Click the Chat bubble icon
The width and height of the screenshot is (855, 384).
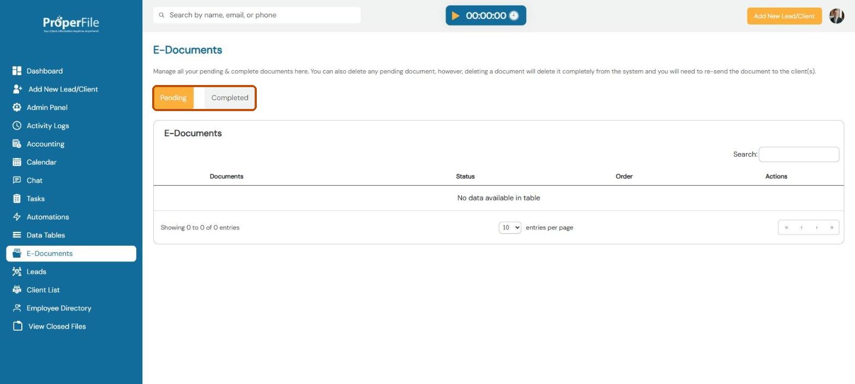coord(17,180)
